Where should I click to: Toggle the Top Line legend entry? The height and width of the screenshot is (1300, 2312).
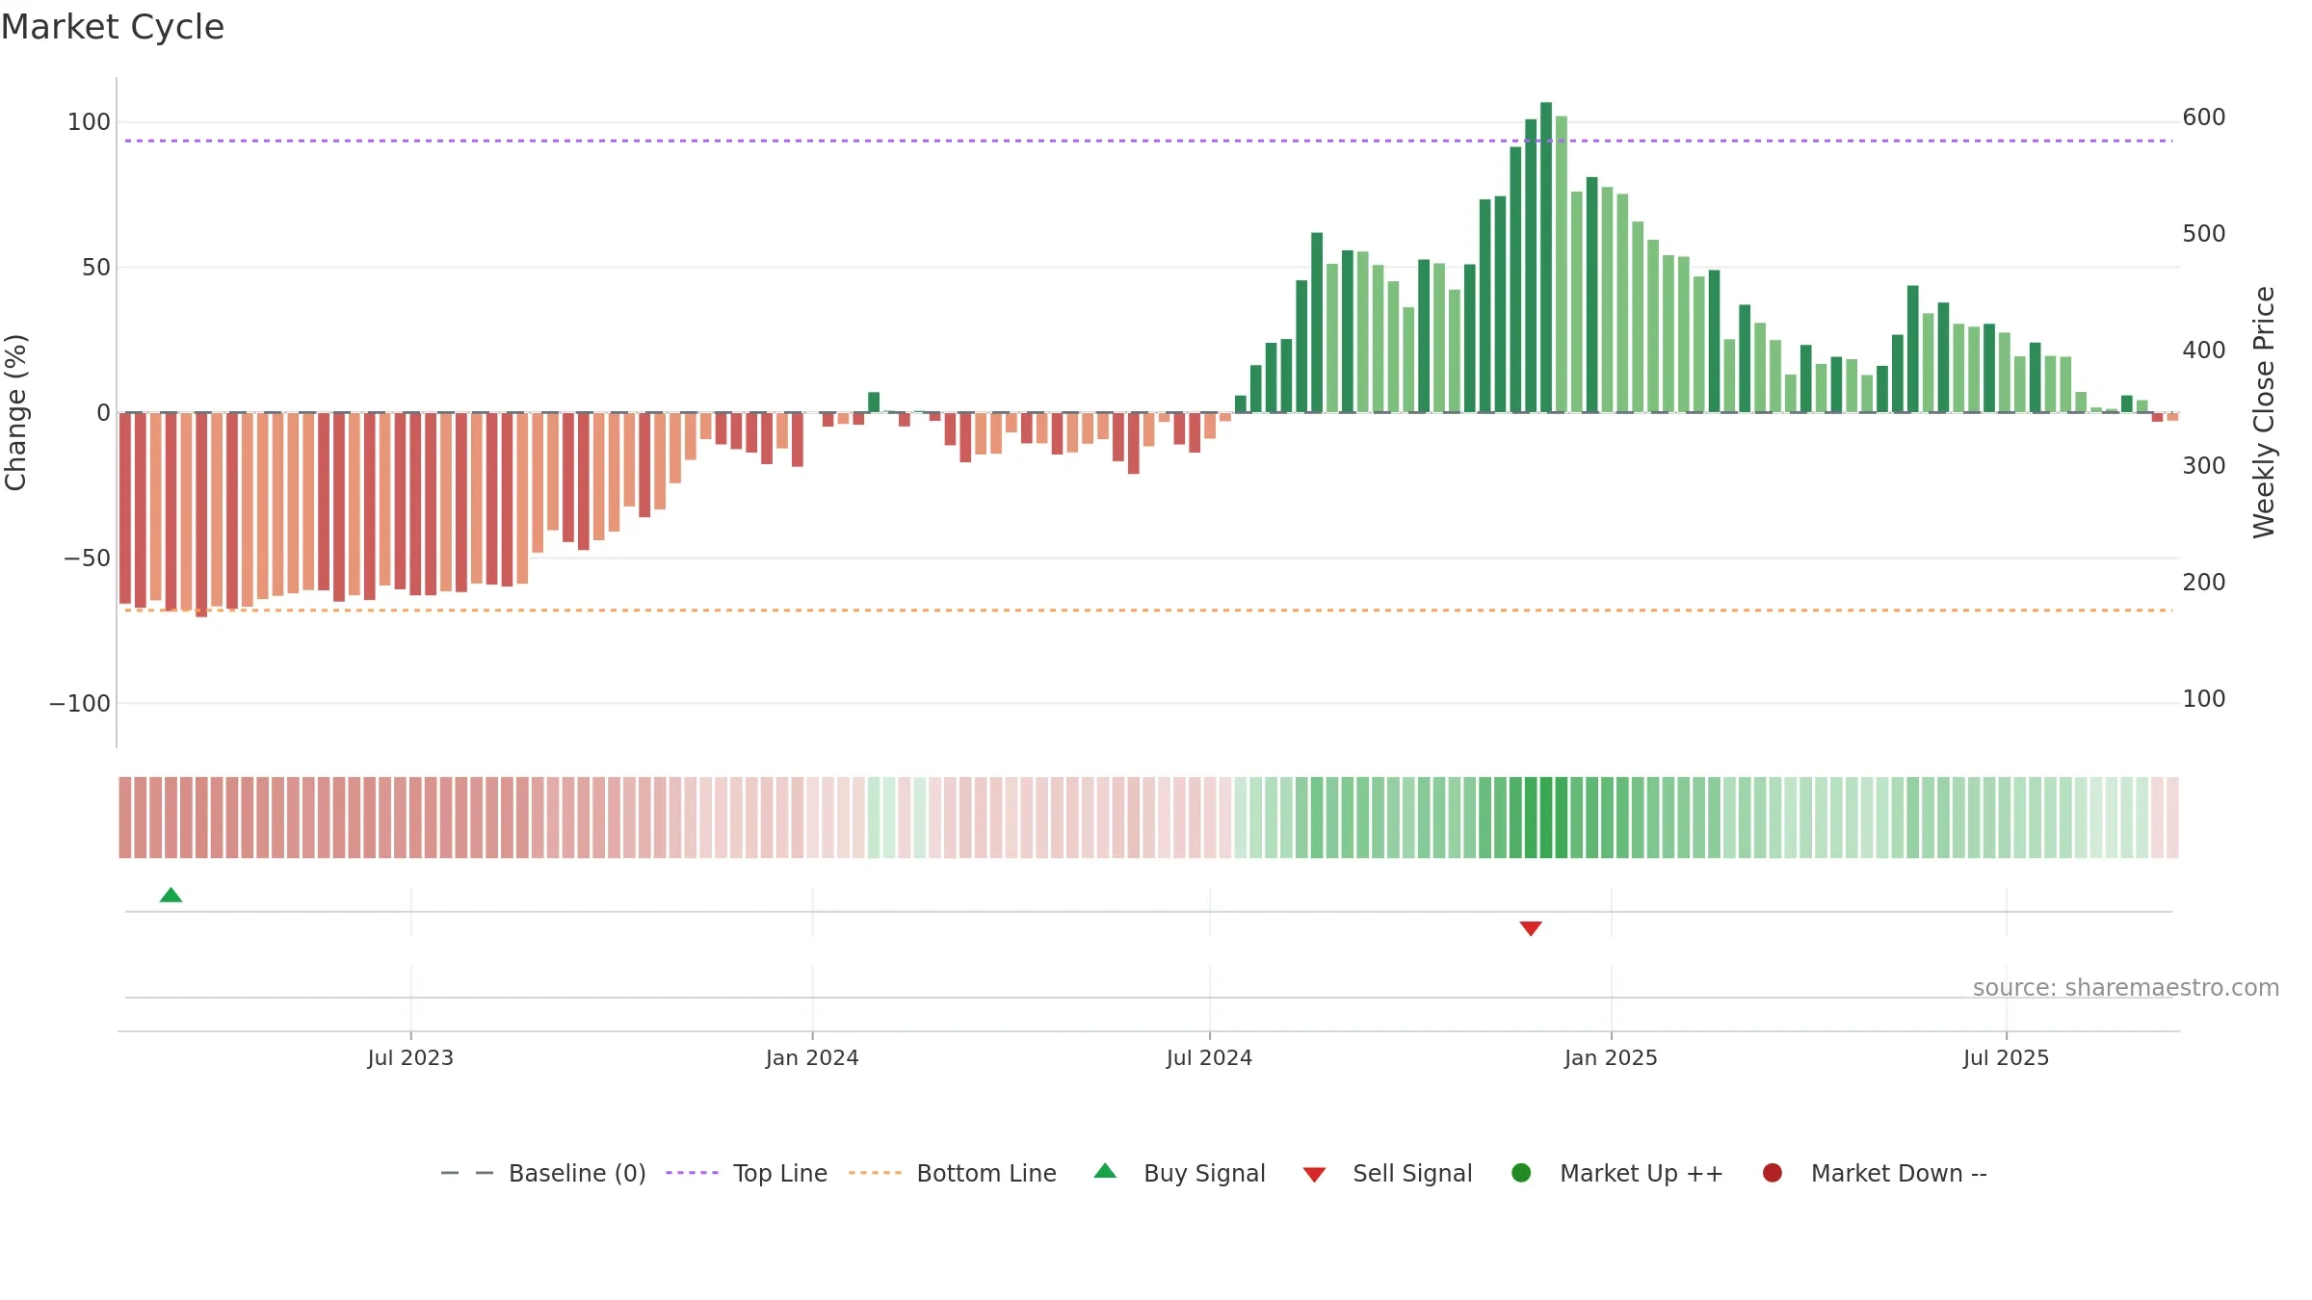click(x=747, y=1173)
